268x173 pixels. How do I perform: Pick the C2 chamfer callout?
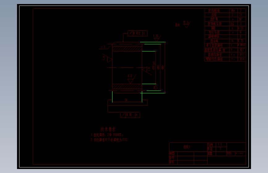coord(104,47)
